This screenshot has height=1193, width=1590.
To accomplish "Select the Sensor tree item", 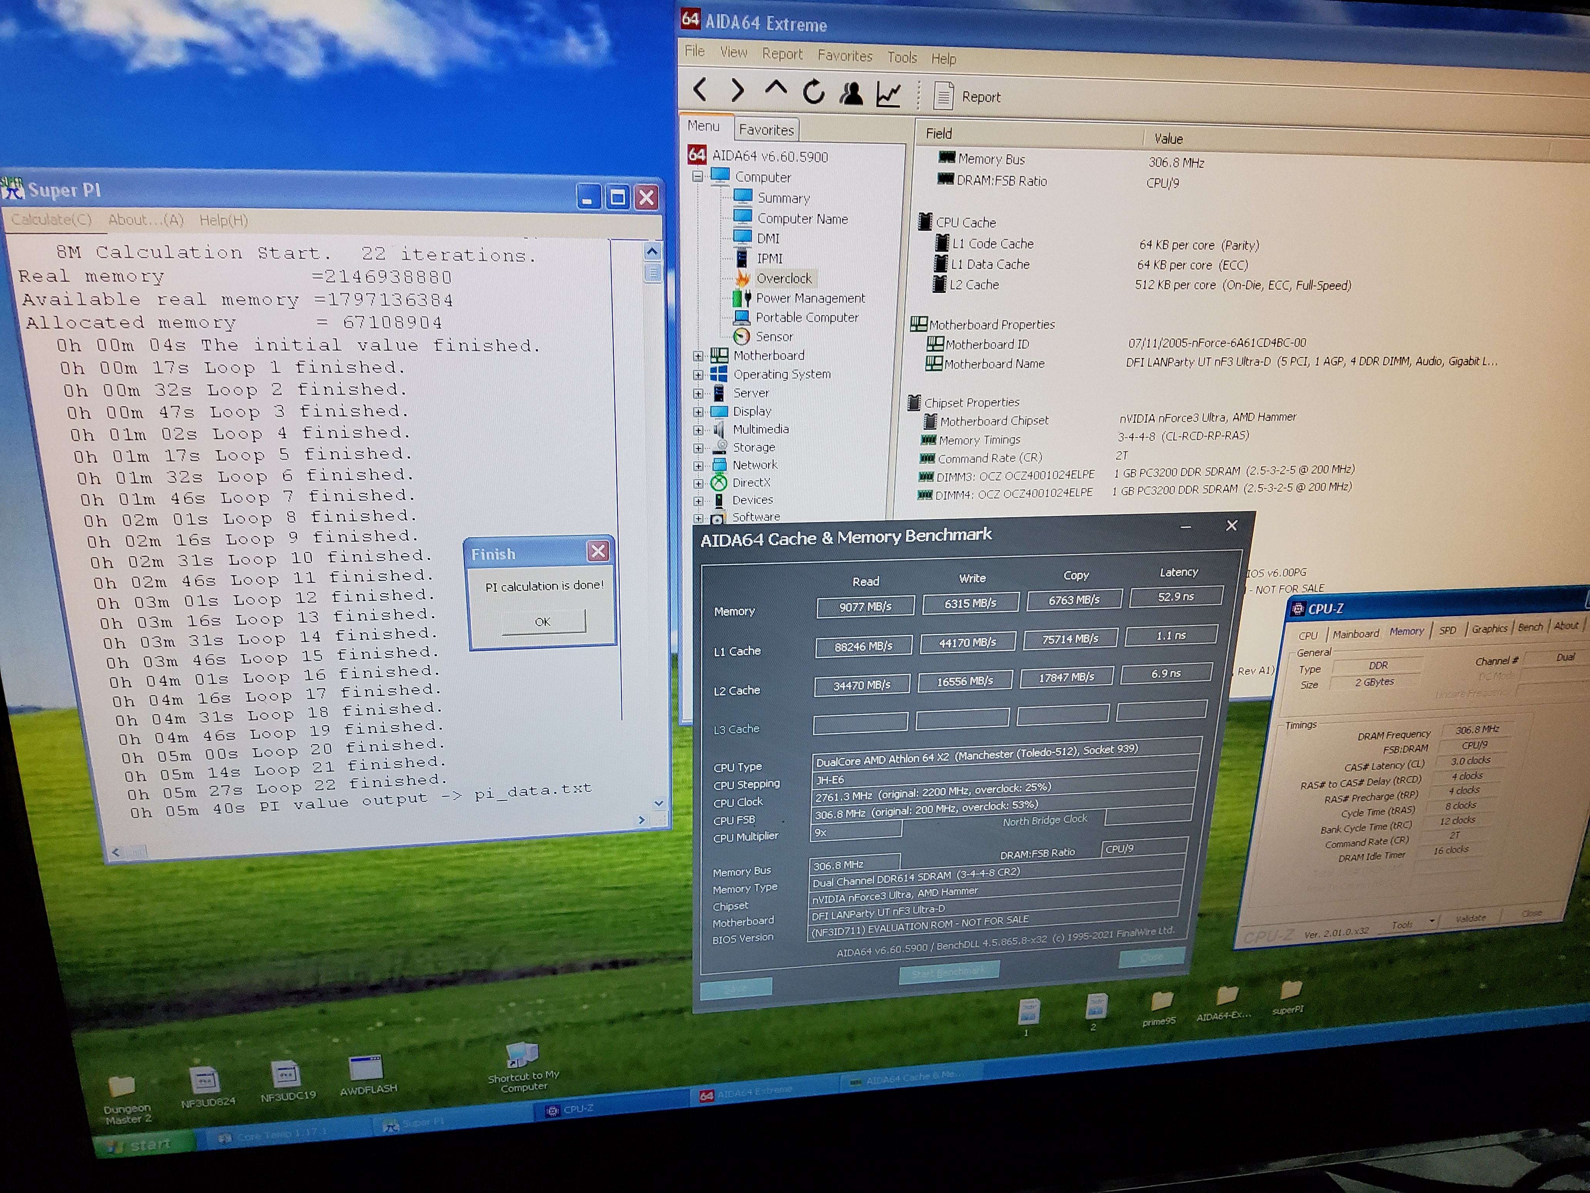I will click(x=774, y=336).
